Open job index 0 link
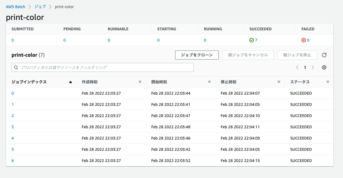 (x=13, y=93)
